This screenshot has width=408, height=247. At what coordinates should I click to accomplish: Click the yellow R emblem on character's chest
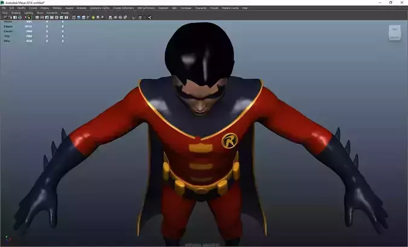(x=229, y=140)
